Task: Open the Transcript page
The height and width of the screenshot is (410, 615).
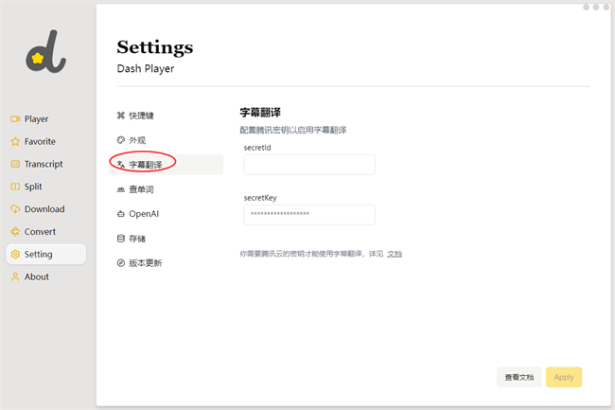Action: click(46, 164)
